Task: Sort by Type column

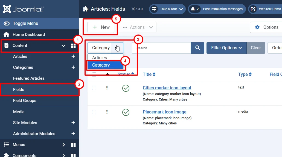Action: click(x=245, y=74)
